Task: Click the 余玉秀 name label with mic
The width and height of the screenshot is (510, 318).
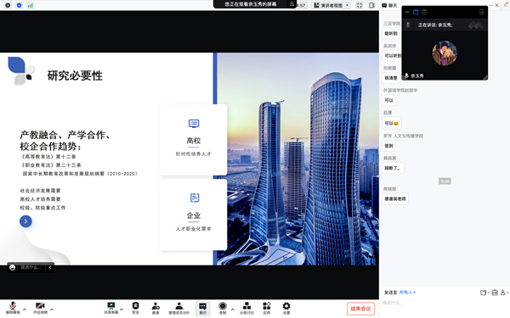Action: tap(414, 75)
